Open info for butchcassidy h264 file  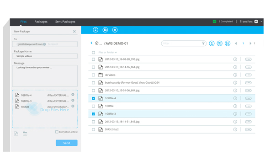[x=235, y=83]
